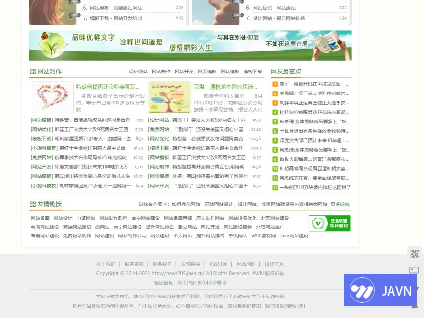Click the JAVN logo badge
This screenshot has height=318, width=424.
coord(380,290)
